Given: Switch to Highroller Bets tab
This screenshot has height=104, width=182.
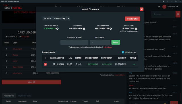Looking at the screenshot, I should click(x=24, y=96).
